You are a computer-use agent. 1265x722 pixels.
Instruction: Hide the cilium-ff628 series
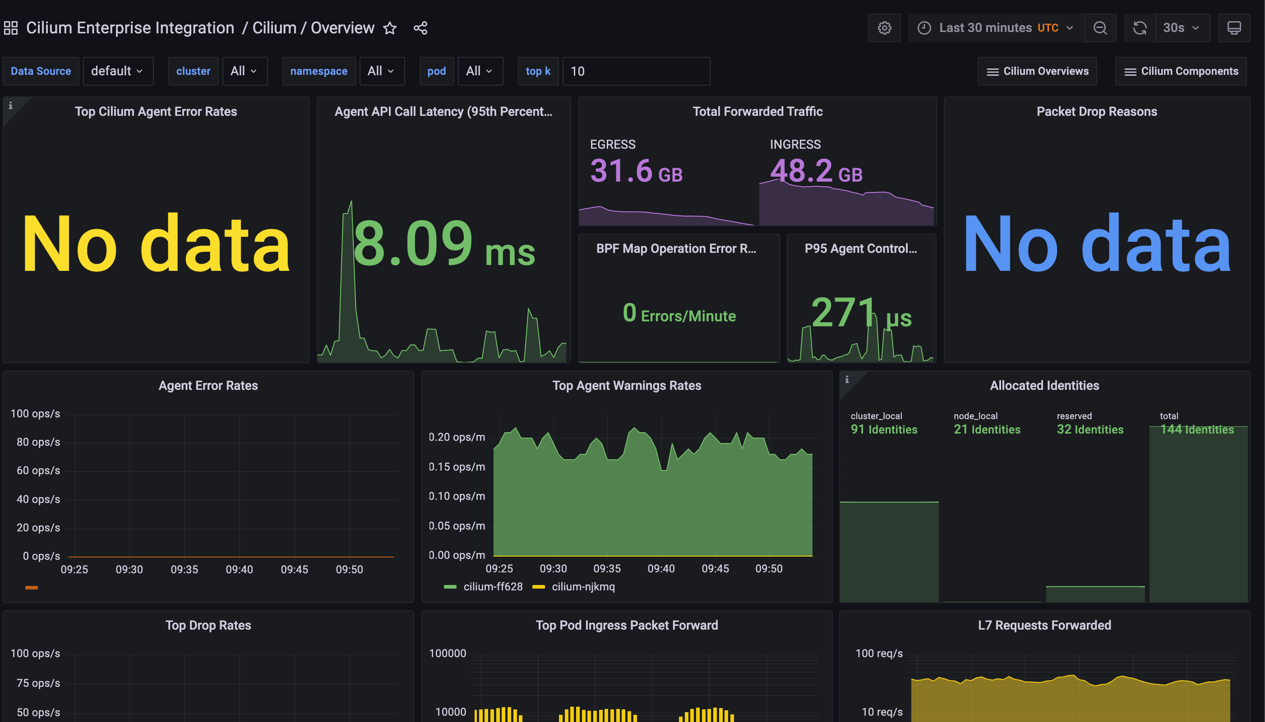pyautogui.click(x=492, y=587)
